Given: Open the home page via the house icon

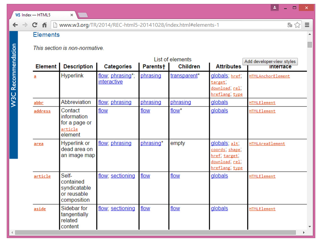Looking at the screenshot, I should coord(44,25).
